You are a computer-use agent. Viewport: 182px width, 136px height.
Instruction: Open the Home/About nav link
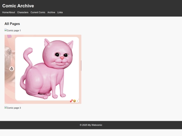click(x=8, y=12)
